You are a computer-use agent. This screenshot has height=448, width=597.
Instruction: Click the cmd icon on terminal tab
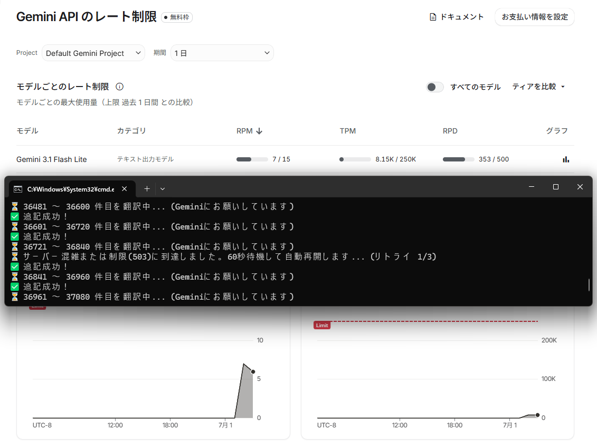(18, 189)
